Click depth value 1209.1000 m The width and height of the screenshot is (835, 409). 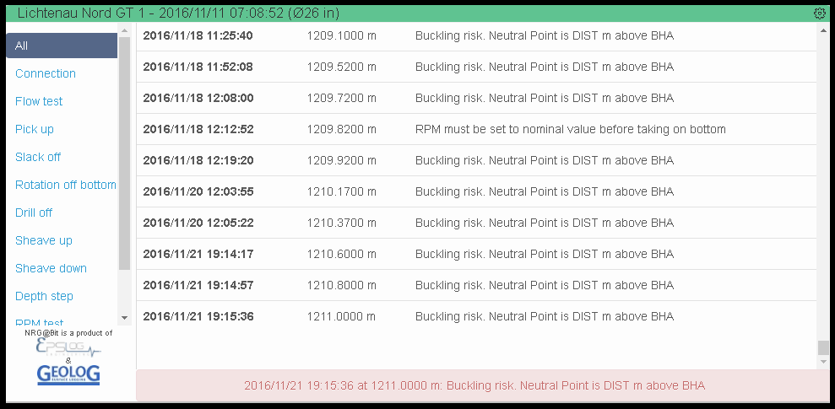click(341, 35)
